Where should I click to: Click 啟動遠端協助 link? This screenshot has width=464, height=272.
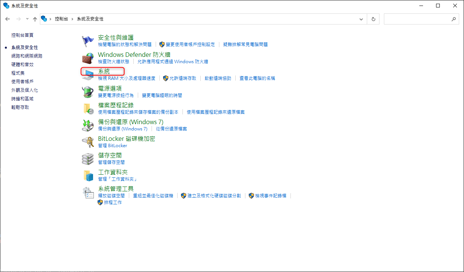point(218,78)
